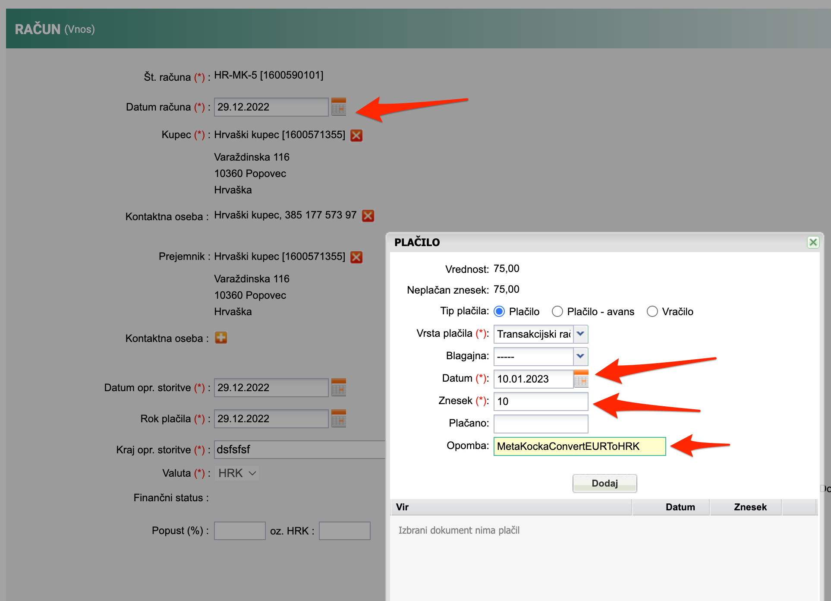Click the Plačano input field

click(x=541, y=424)
